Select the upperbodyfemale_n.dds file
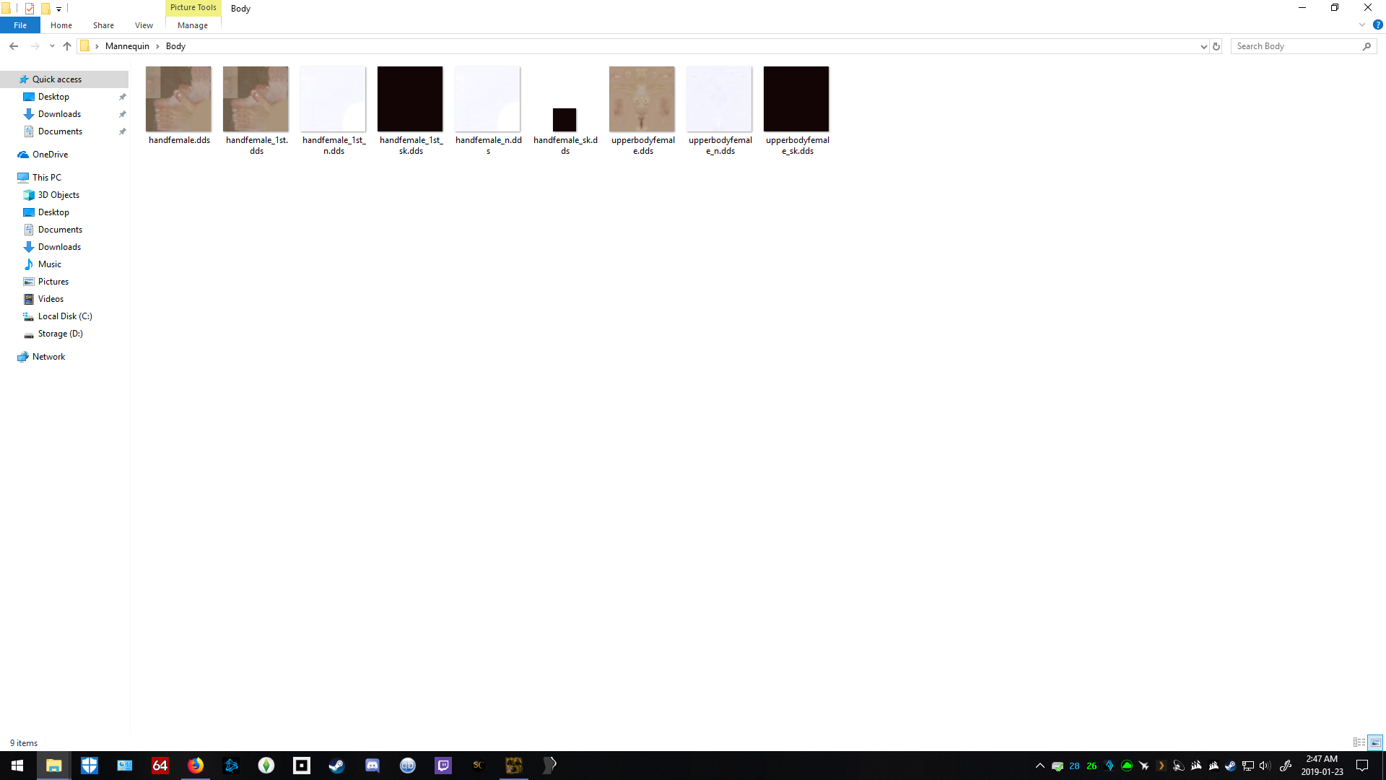Screen dimensions: 1386x780 pos(719,110)
